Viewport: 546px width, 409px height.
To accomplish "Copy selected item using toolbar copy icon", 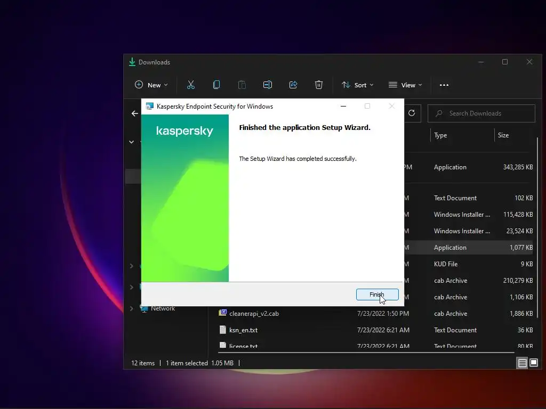I will 216,85.
